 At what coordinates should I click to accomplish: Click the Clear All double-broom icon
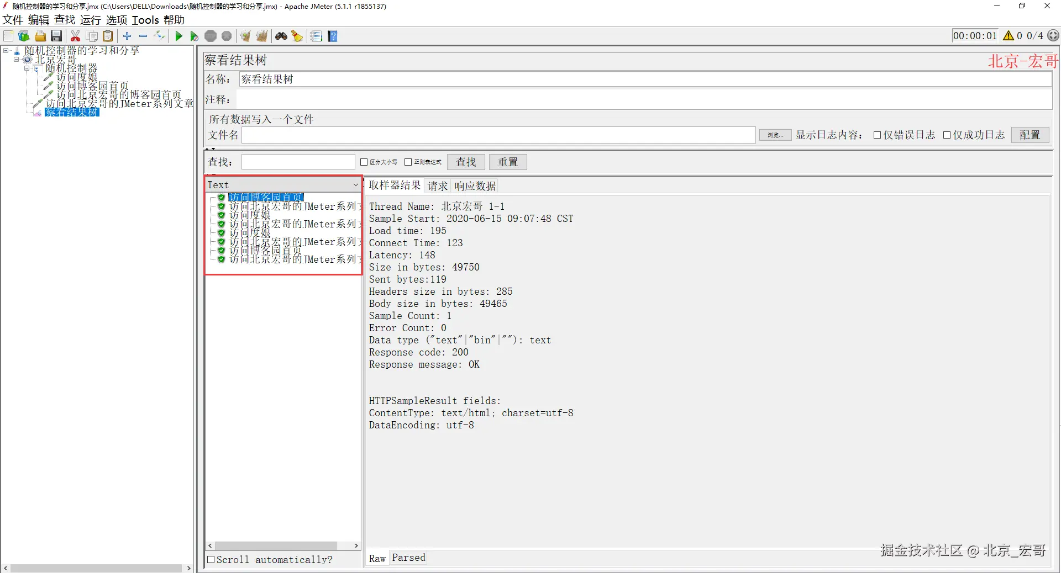pyautogui.click(x=262, y=36)
